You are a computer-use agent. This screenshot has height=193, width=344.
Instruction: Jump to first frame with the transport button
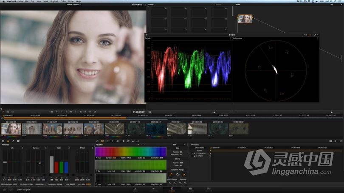point(52,112)
